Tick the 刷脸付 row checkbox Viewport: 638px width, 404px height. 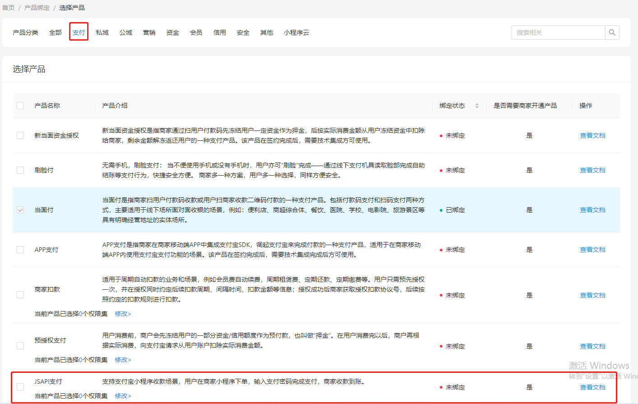pyautogui.click(x=20, y=170)
